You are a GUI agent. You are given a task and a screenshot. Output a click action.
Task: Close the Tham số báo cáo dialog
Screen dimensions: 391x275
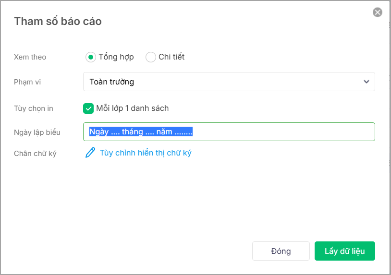coord(377,12)
